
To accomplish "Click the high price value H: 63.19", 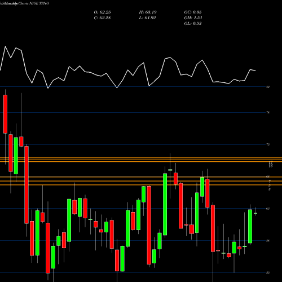I will (148, 12).
